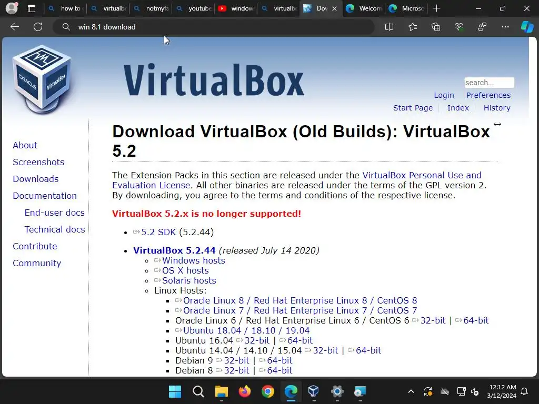Viewport: 539px width, 404px height.
Task: Click the browser profile avatar icon
Action: point(12,8)
